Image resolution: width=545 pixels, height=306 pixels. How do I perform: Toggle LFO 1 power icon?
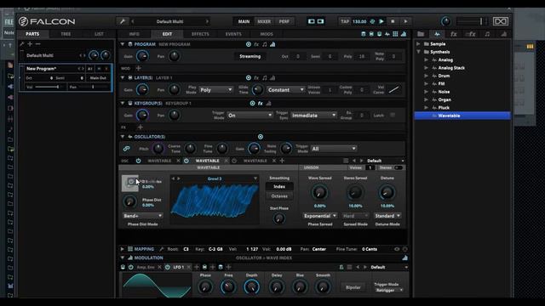tap(168, 267)
